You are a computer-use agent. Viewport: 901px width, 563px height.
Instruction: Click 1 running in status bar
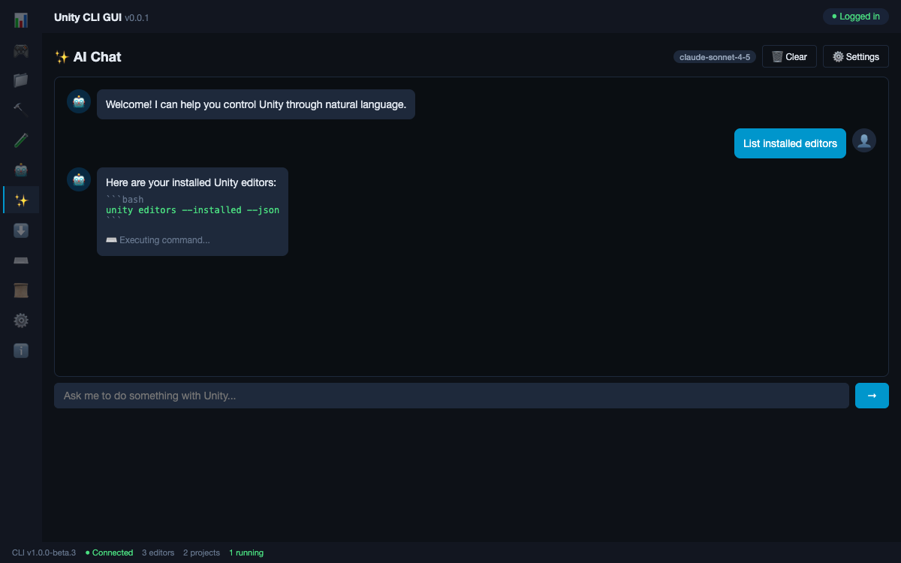(x=246, y=552)
